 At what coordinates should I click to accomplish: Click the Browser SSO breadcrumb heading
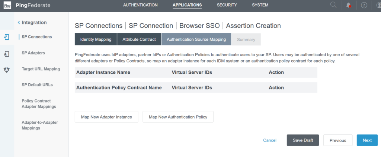click(x=199, y=26)
